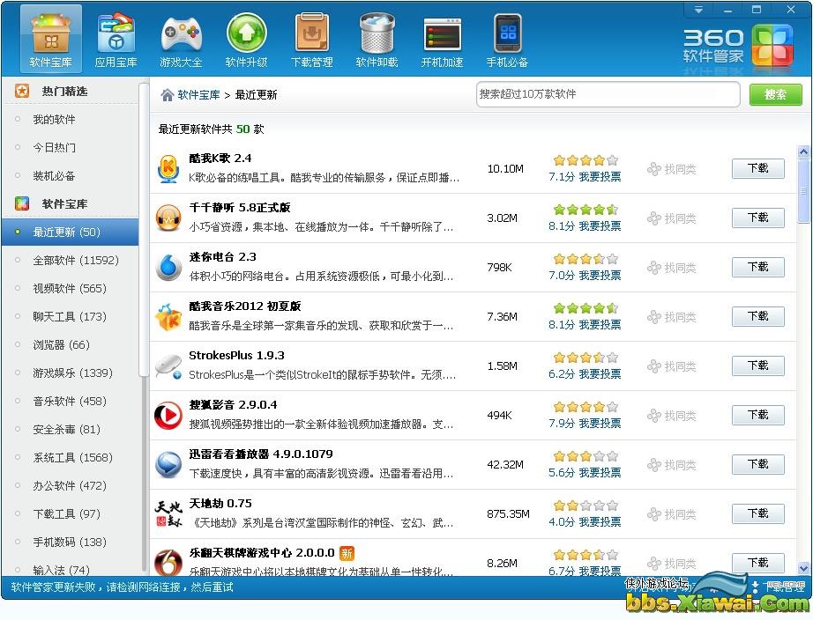The image size is (813, 620).
Task: Click the 天地劫 game icon
Action: [168, 513]
